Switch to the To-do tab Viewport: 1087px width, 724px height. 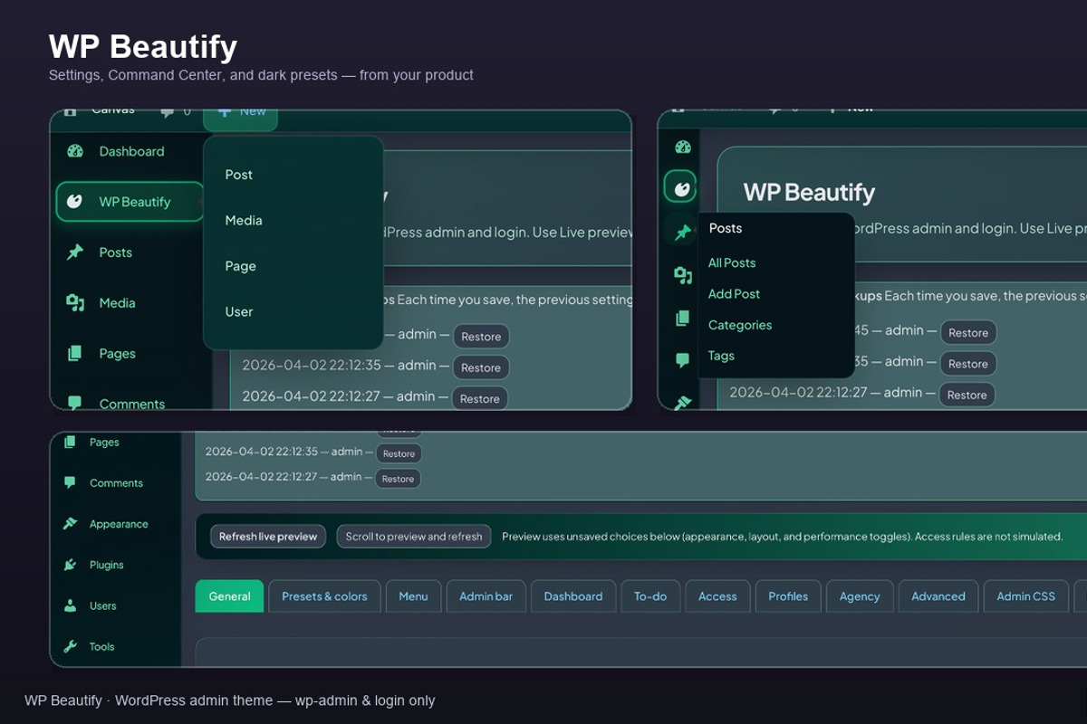pyautogui.click(x=650, y=596)
